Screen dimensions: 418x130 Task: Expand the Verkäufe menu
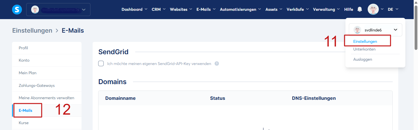[298, 10]
